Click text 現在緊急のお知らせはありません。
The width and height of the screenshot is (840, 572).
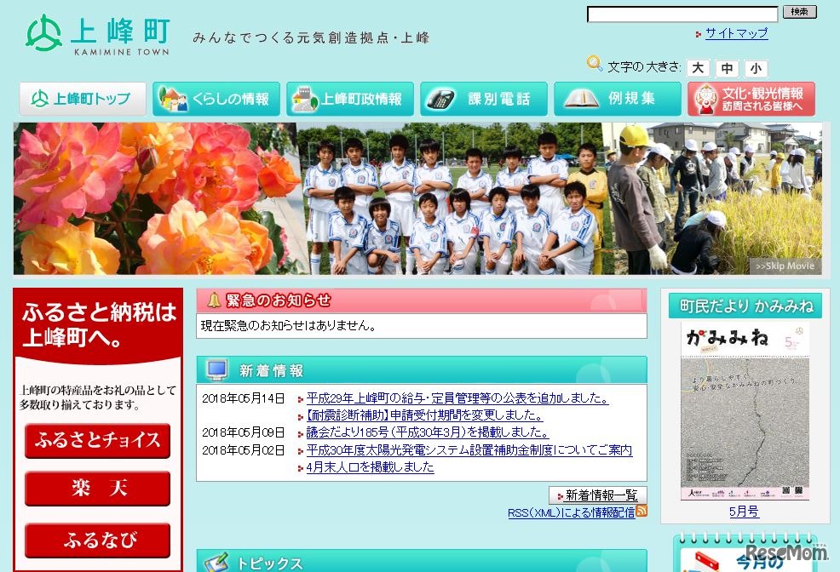pos(289,325)
